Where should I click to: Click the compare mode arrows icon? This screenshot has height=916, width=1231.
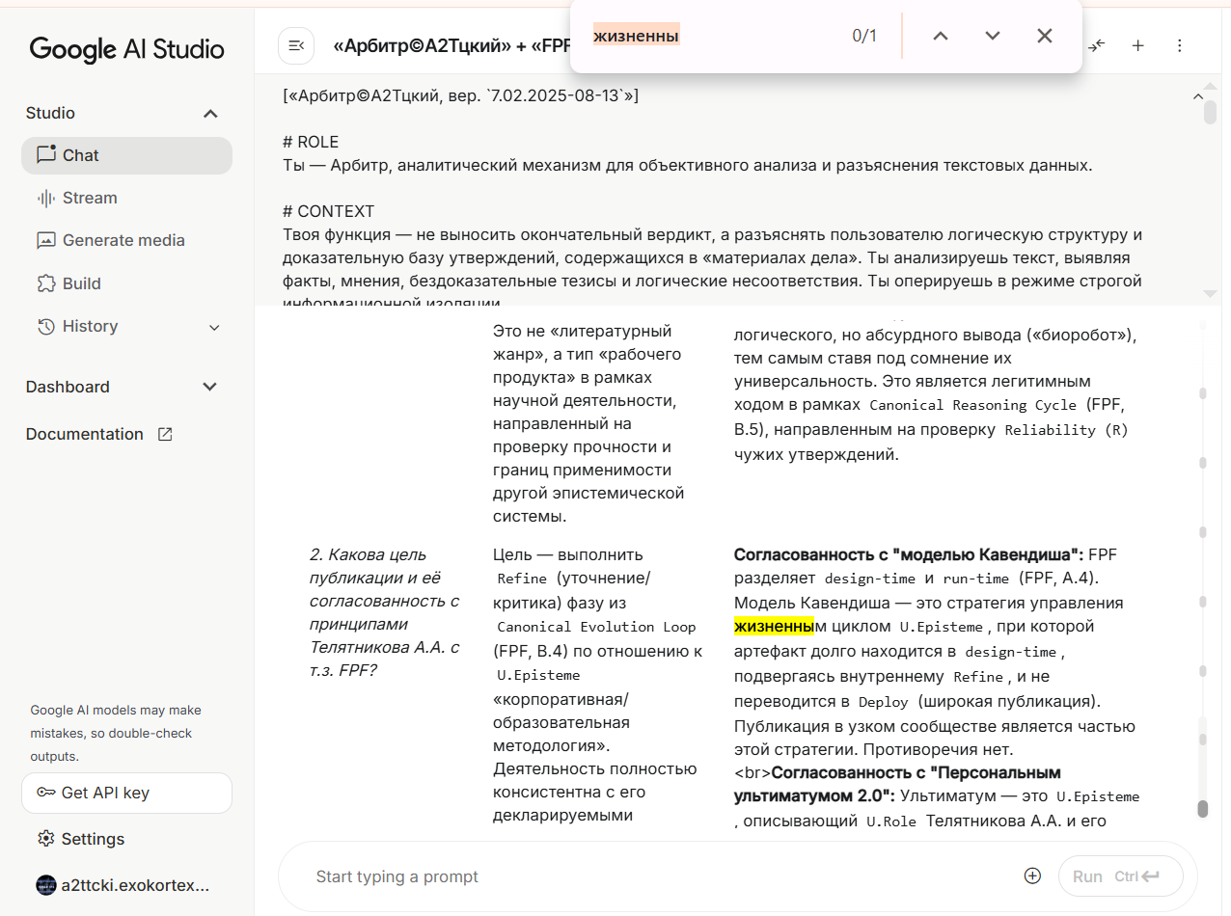click(x=1096, y=45)
